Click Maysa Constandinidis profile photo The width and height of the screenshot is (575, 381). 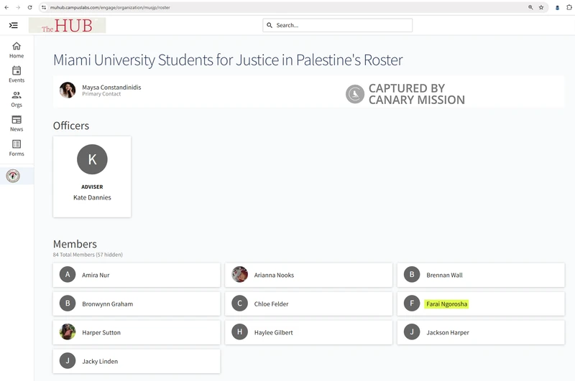point(68,90)
